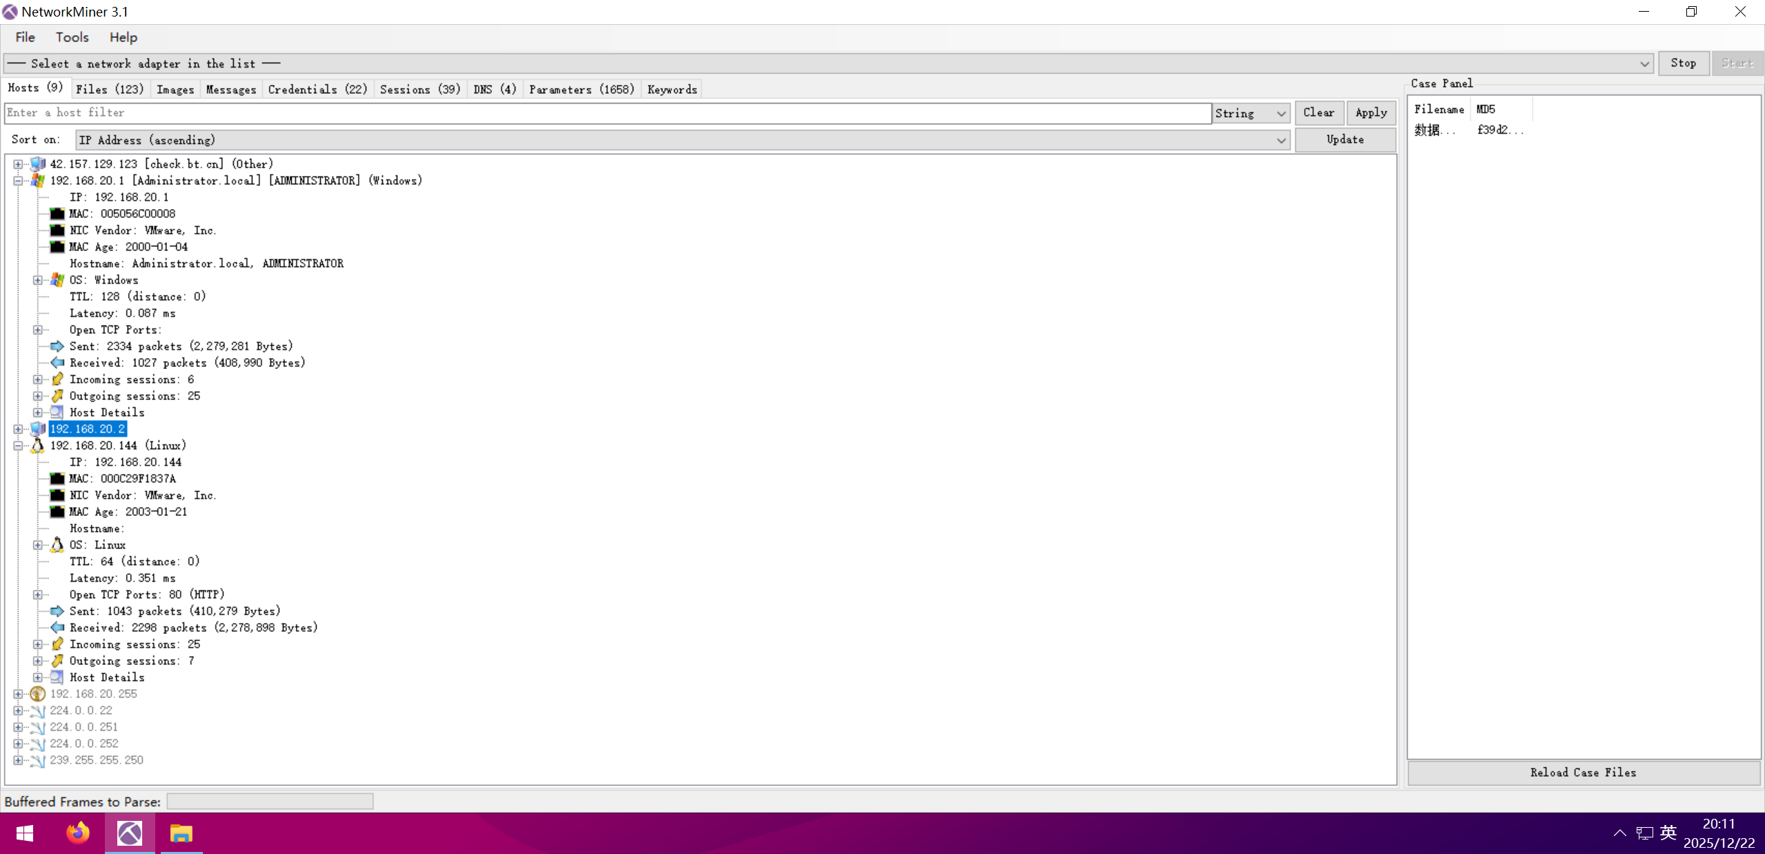Click the network card icon beside MAC: 000C29F1837A

point(57,479)
